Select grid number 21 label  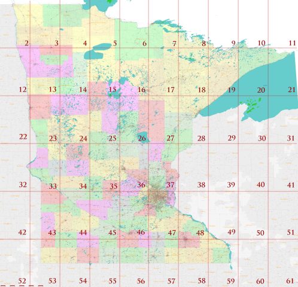pyautogui.click(x=291, y=90)
